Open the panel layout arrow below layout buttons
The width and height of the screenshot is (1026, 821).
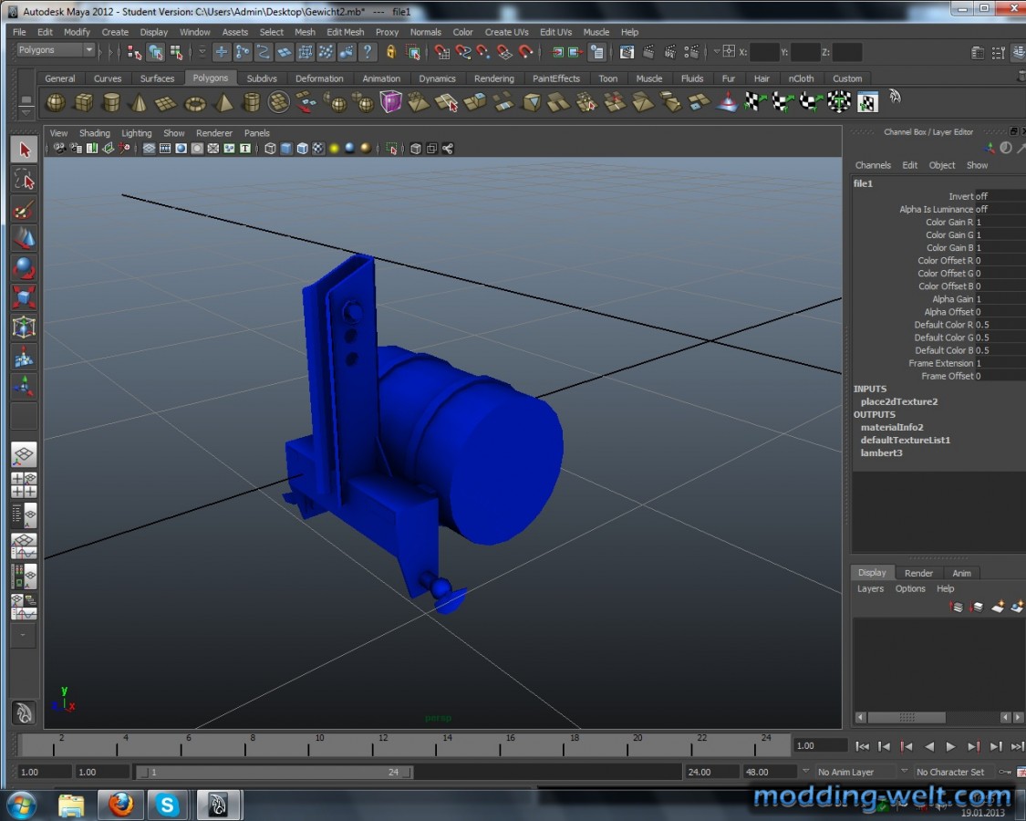click(24, 635)
